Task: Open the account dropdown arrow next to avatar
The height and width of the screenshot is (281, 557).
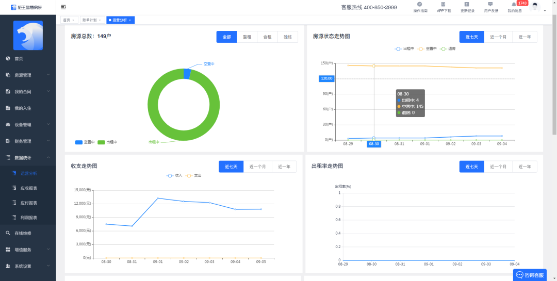Action: coord(545,11)
